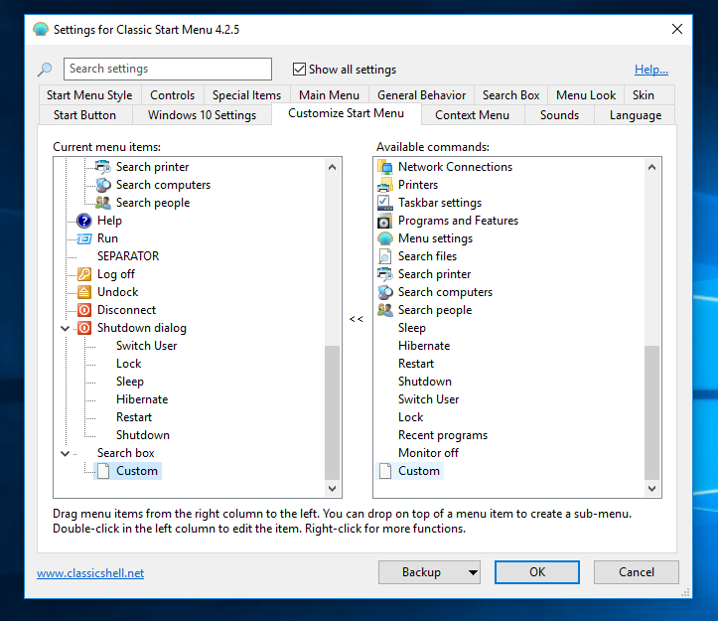Click Search people icon in current menu items

[x=103, y=203]
